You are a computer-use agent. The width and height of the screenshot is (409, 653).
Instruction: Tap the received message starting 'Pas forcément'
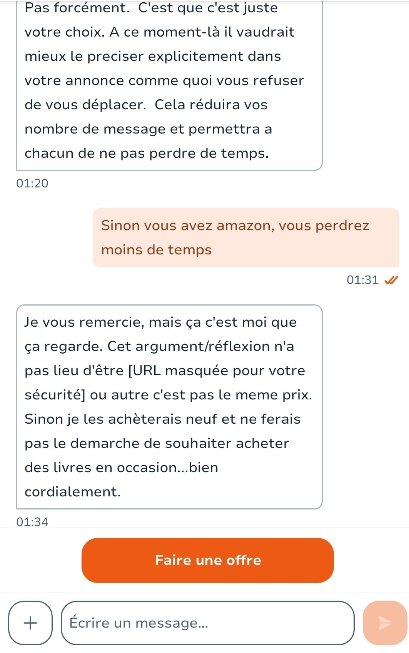pyautogui.click(x=169, y=85)
